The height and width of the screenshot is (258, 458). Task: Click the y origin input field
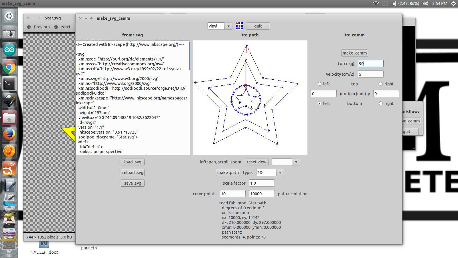tap(386, 94)
